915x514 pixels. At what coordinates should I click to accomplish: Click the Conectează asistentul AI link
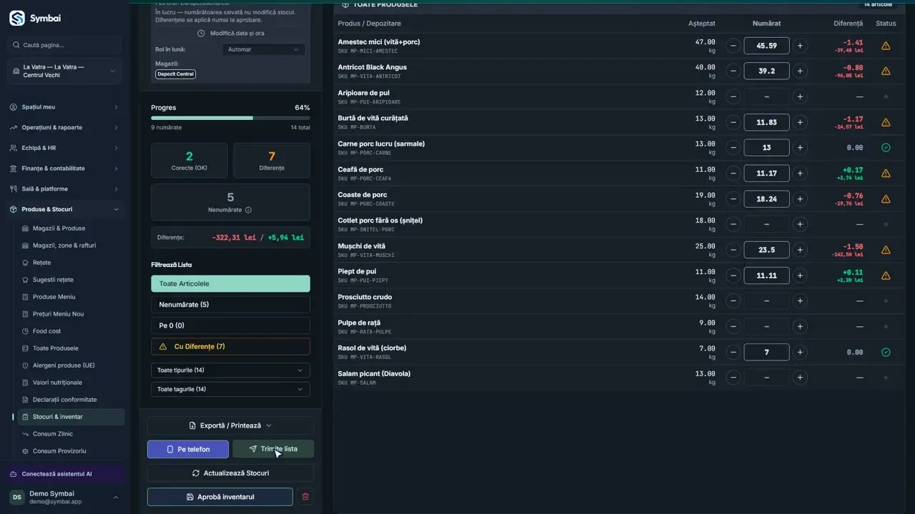64,474
